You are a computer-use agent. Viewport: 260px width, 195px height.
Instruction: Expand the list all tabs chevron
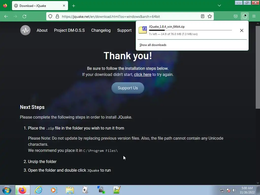coord(219,6)
